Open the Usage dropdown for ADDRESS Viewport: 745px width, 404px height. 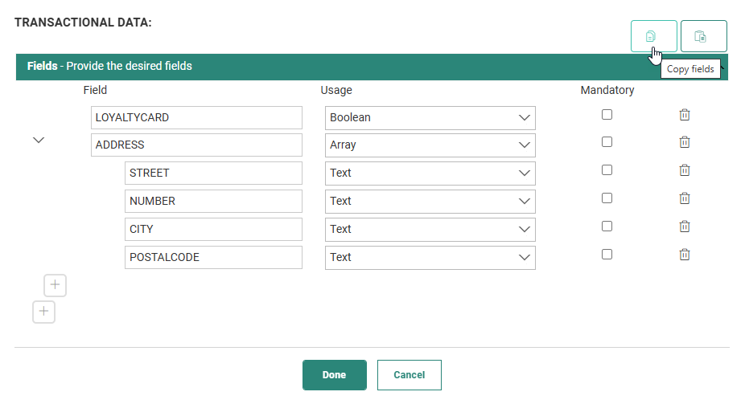(x=430, y=145)
